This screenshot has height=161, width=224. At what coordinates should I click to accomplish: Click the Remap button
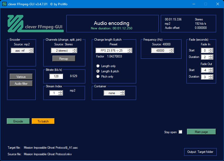64,58
